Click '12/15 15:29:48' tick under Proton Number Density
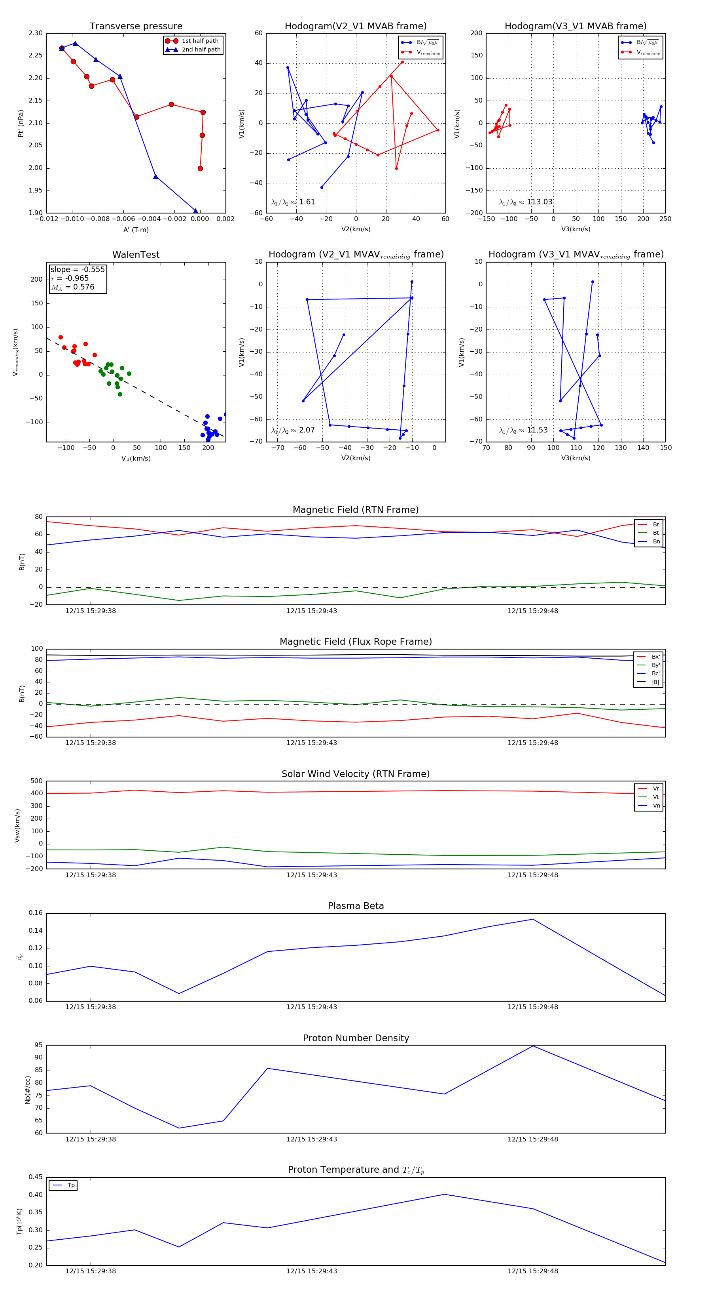Image resolution: width=712 pixels, height=1307 pixels. (532, 1139)
